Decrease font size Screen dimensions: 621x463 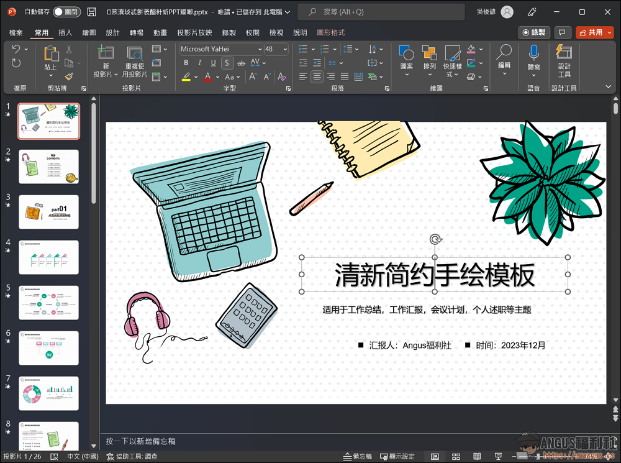click(267, 76)
